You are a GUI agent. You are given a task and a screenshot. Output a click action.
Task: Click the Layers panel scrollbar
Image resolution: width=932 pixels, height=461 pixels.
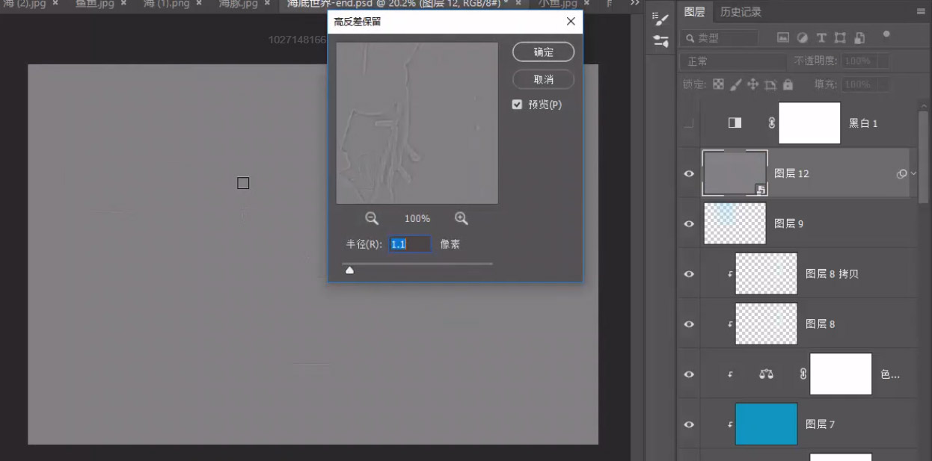[x=924, y=157]
